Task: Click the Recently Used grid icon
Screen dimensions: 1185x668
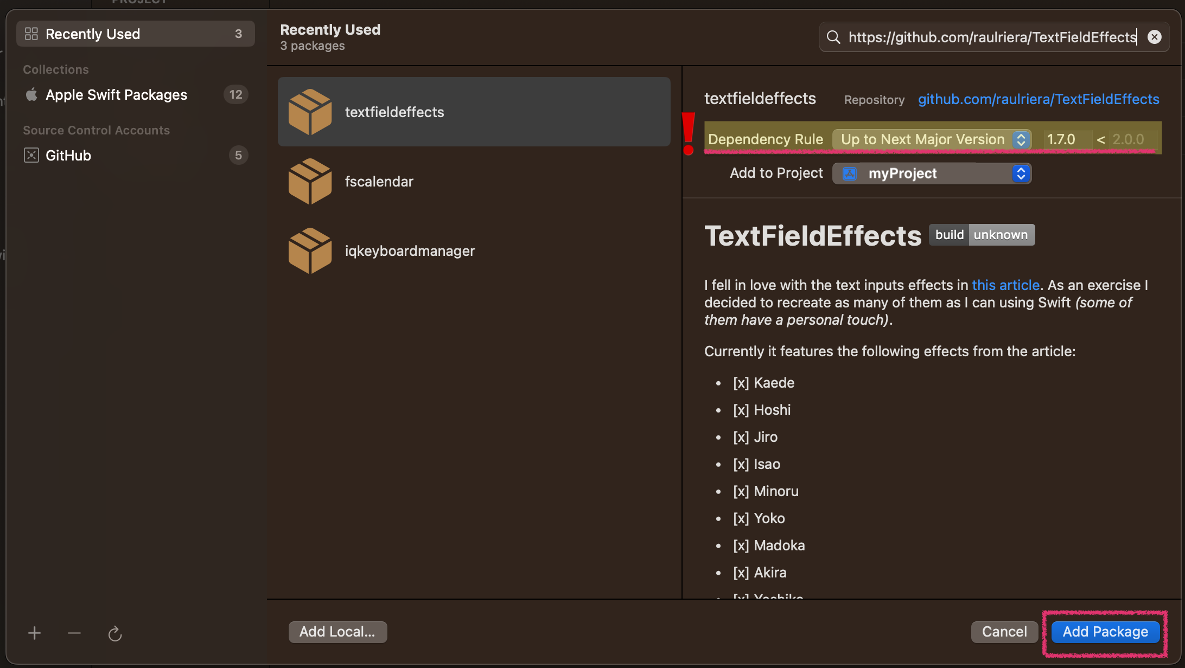Action: [31, 34]
